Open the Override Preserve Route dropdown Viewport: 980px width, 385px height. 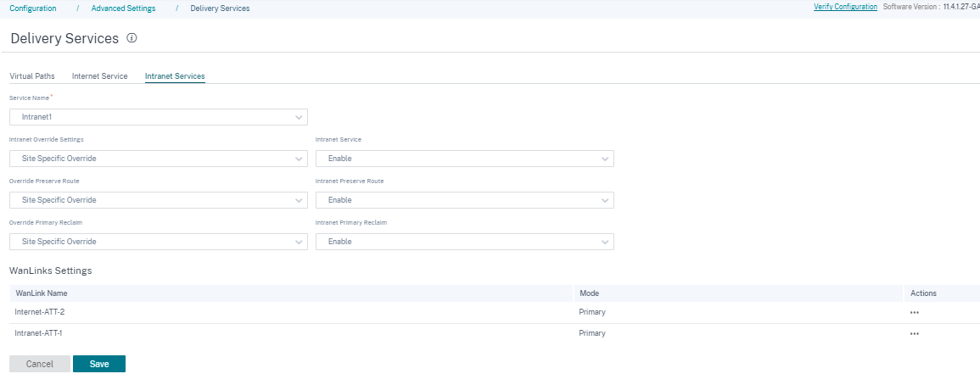pos(159,200)
